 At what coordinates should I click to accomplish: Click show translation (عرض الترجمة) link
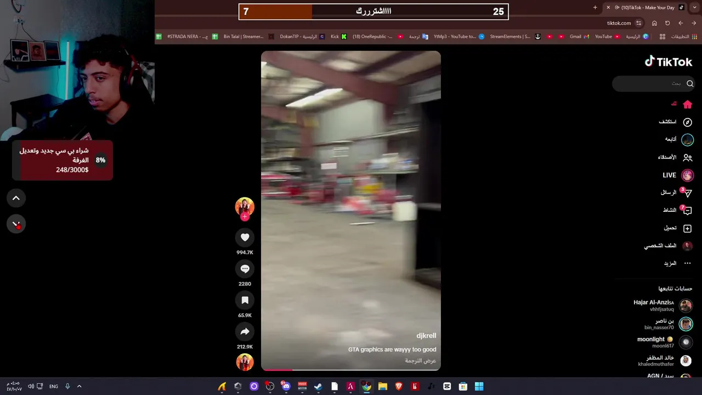tap(421, 361)
